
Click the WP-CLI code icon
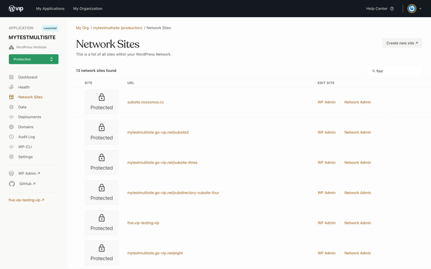point(11,147)
